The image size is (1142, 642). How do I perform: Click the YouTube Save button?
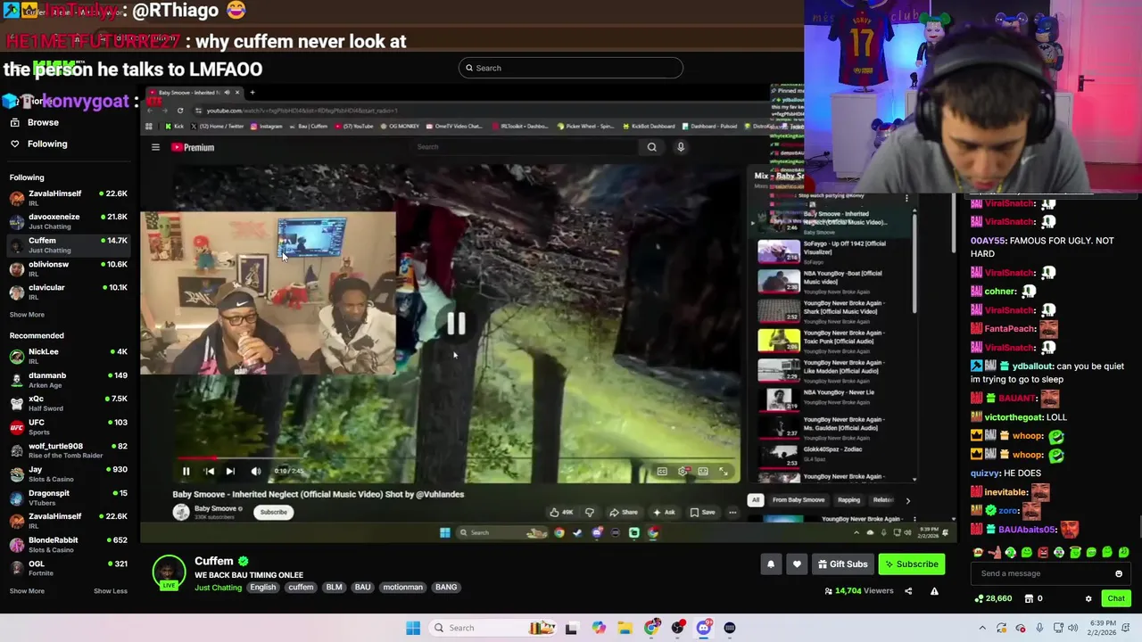click(x=702, y=513)
